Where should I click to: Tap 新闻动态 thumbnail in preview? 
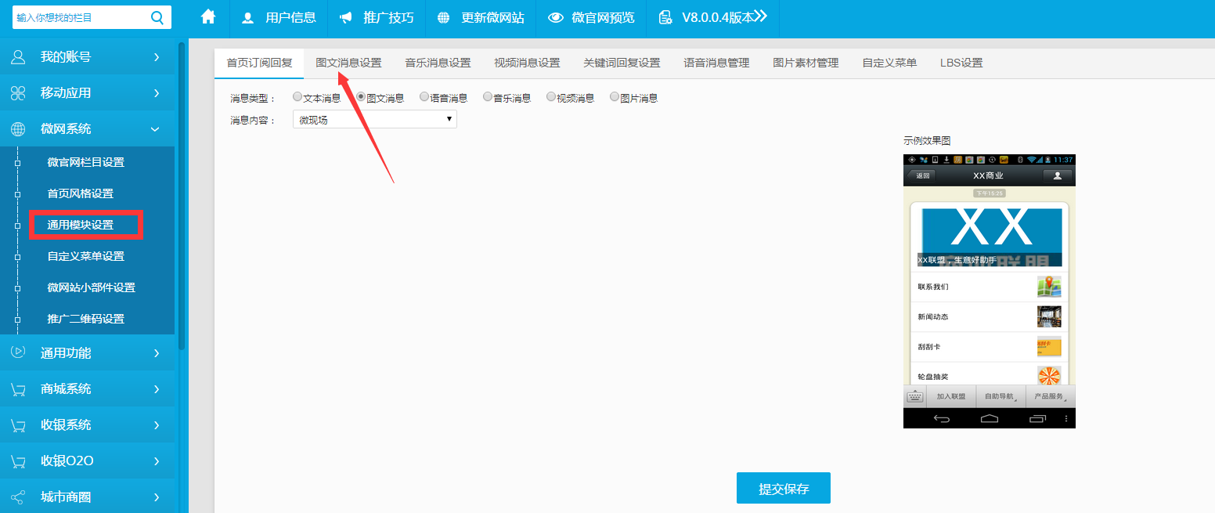click(1049, 316)
